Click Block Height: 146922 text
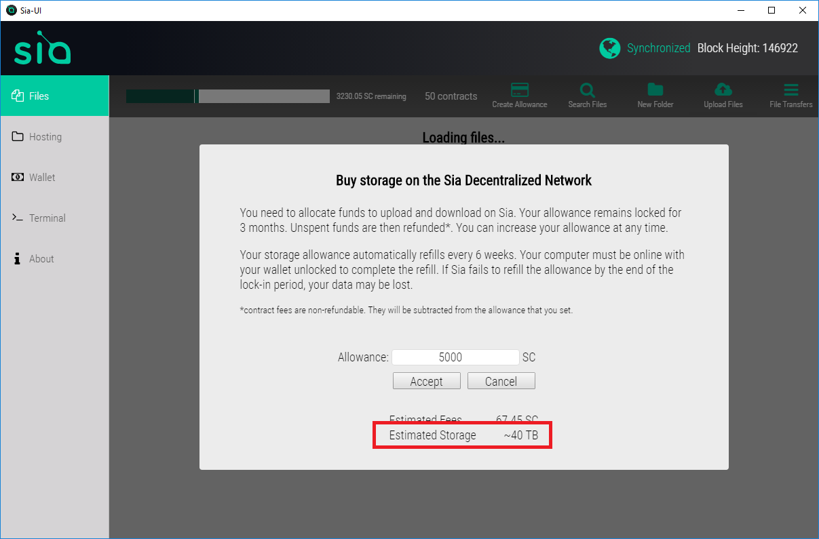This screenshot has height=539, width=819. pyautogui.click(x=748, y=48)
